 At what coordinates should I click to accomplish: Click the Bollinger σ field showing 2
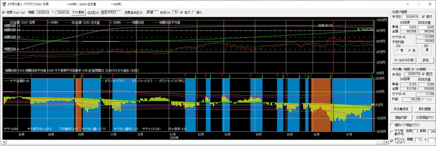tap(431, 140)
